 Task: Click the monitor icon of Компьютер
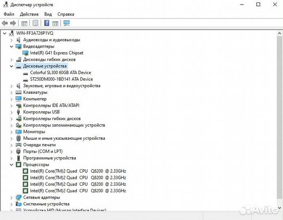(x=19, y=99)
